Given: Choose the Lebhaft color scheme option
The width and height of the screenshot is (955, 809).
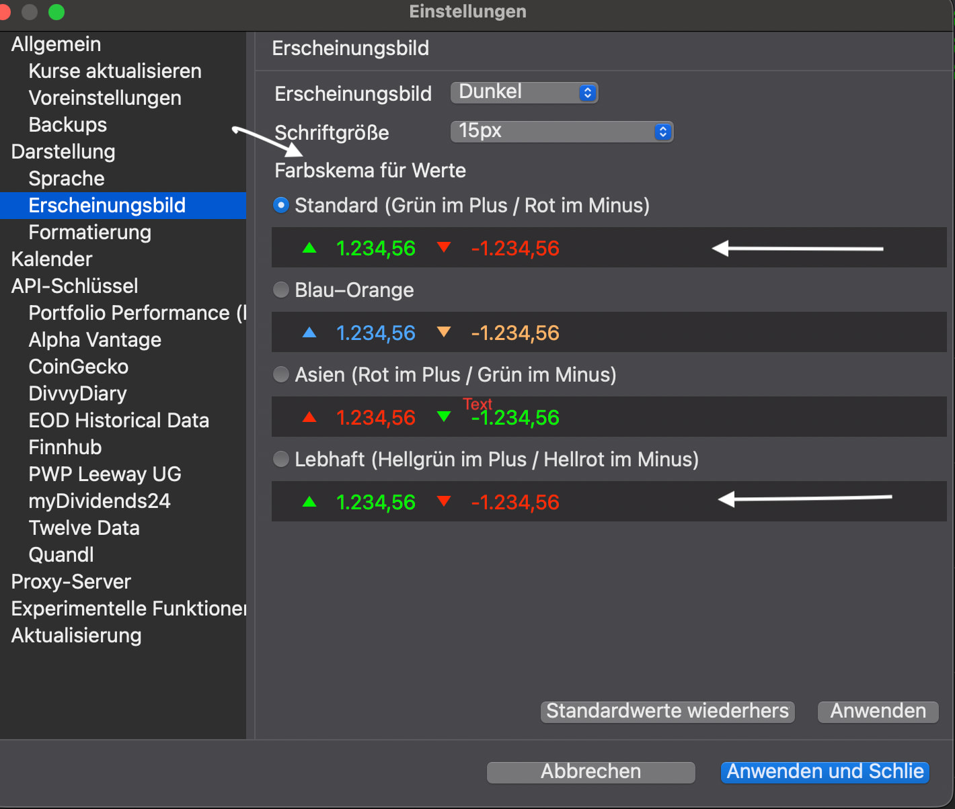Looking at the screenshot, I should tap(281, 460).
